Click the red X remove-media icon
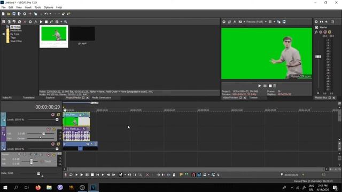The height and width of the screenshot is (192, 342). 25,22
